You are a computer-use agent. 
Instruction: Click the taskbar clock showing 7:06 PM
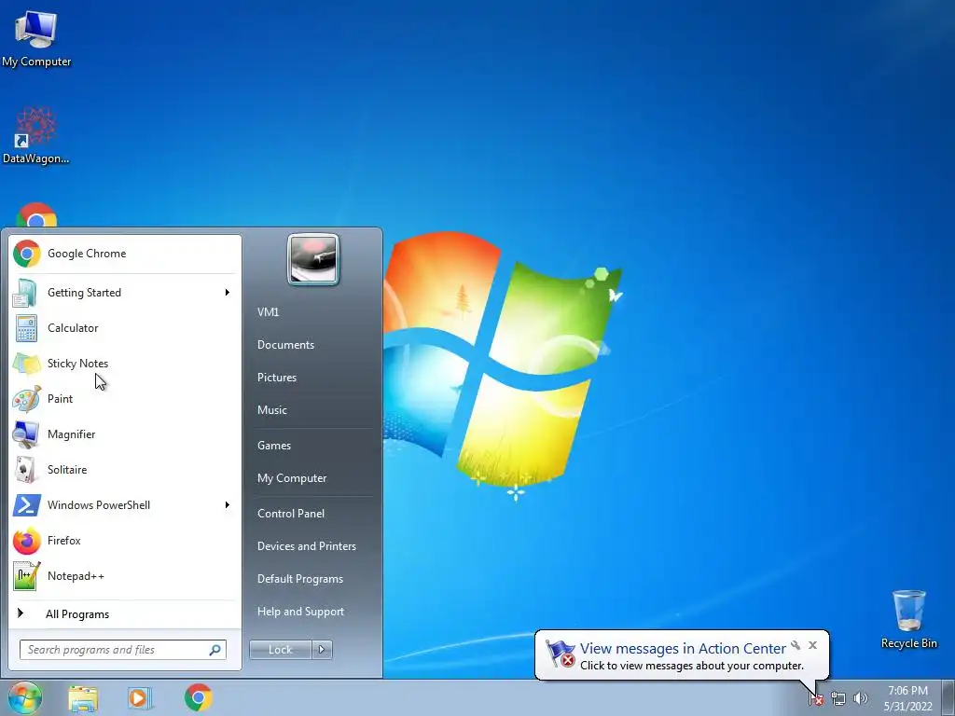tap(907, 698)
